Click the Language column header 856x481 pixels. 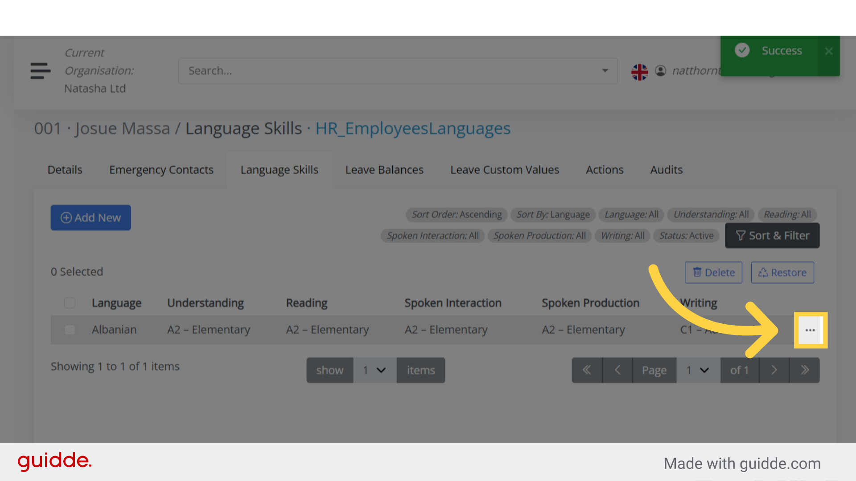(x=116, y=303)
